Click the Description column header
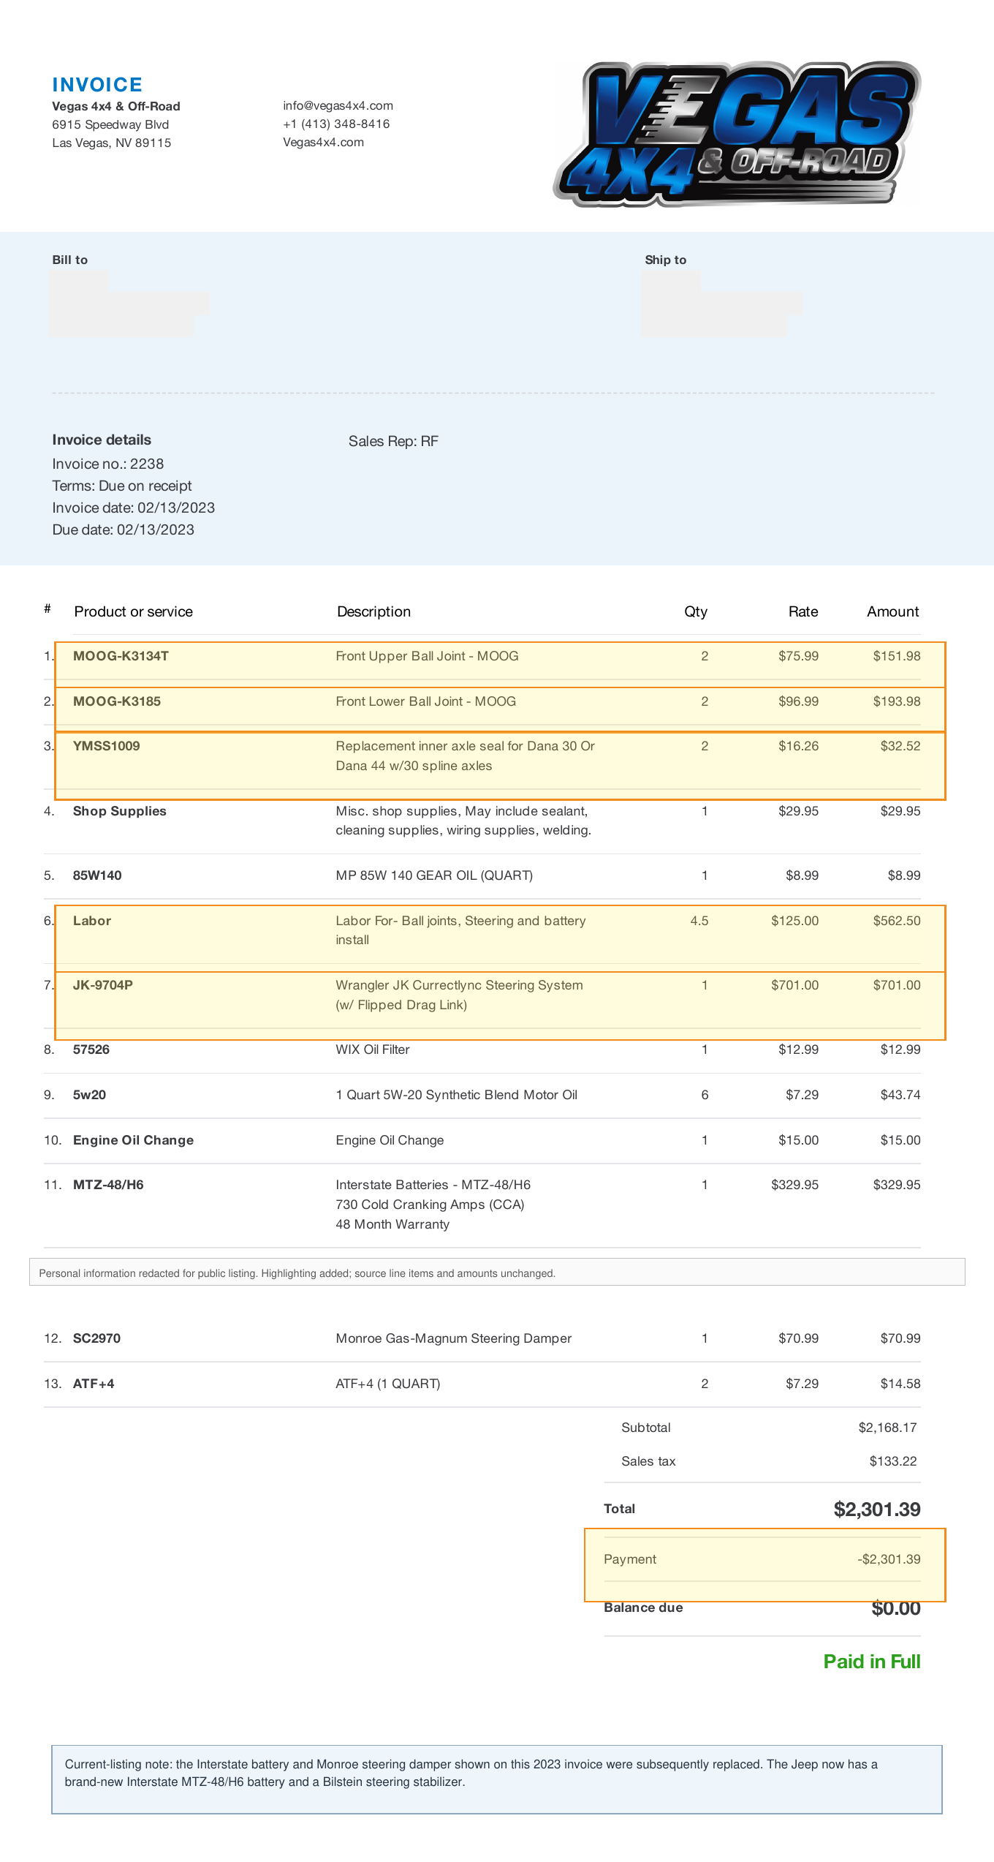 [373, 611]
